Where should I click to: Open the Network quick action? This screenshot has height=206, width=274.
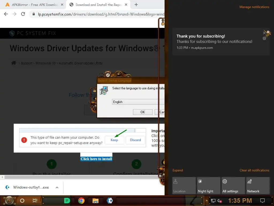tap(258, 186)
